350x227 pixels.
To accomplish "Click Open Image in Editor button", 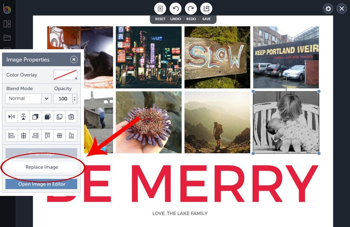I will [x=42, y=184].
